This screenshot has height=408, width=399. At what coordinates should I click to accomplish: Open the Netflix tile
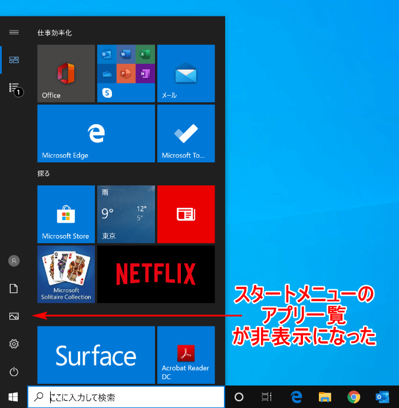[156, 274]
